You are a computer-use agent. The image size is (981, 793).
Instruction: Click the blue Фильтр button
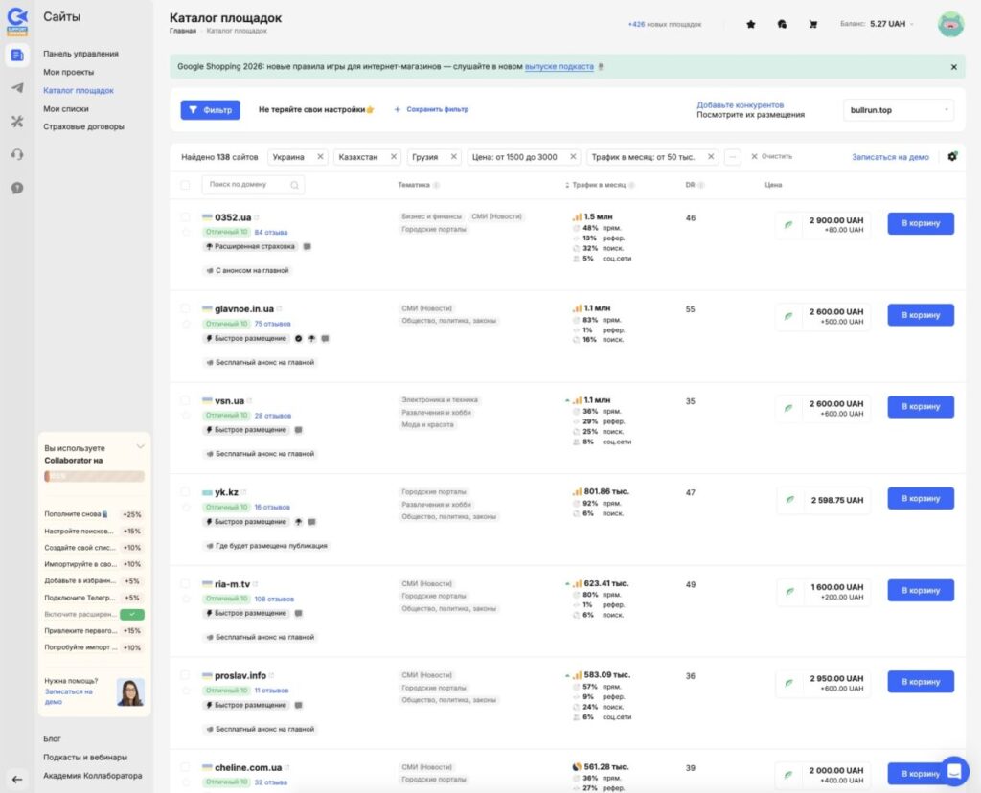[210, 110]
